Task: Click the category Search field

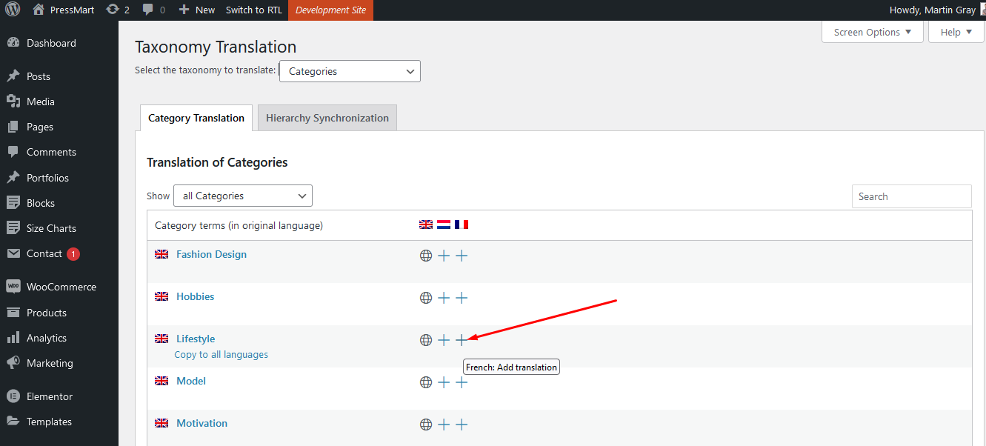Action: (x=911, y=196)
